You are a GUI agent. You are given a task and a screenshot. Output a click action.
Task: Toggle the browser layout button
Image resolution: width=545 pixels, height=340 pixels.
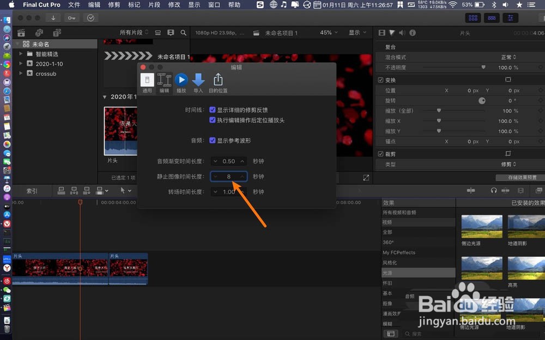(x=473, y=18)
